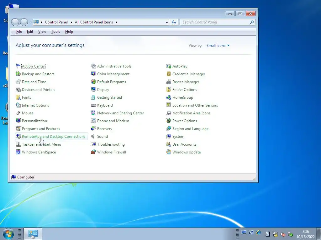Open the Windows Firewall icon
321x240 pixels.
93,152
